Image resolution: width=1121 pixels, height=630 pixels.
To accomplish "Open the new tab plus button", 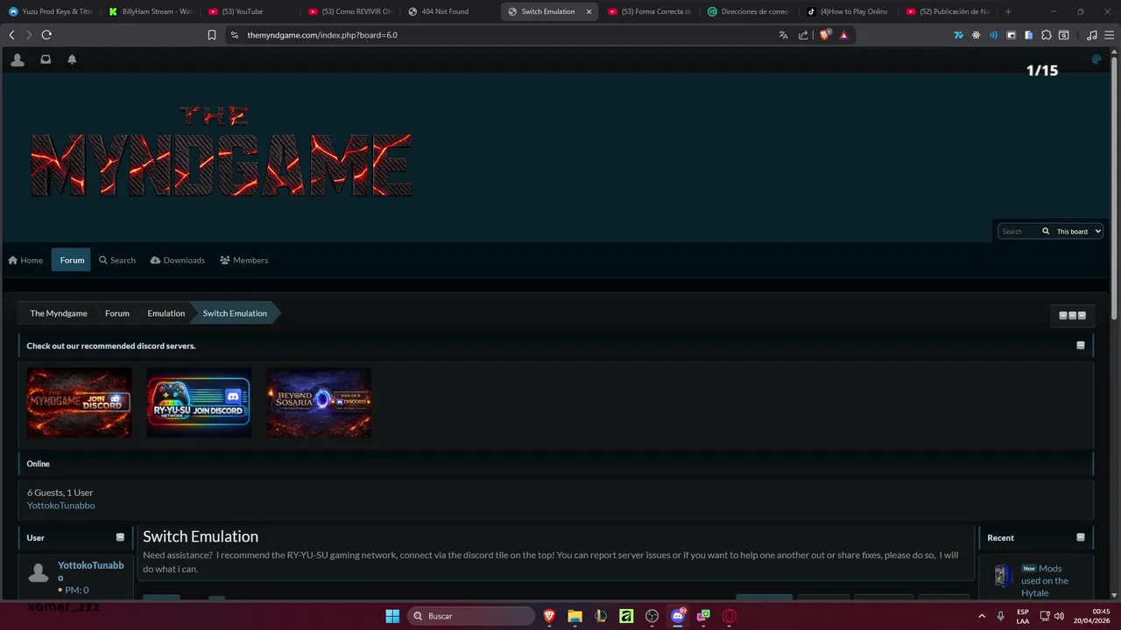I will pyautogui.click(x=1008, y=11).
